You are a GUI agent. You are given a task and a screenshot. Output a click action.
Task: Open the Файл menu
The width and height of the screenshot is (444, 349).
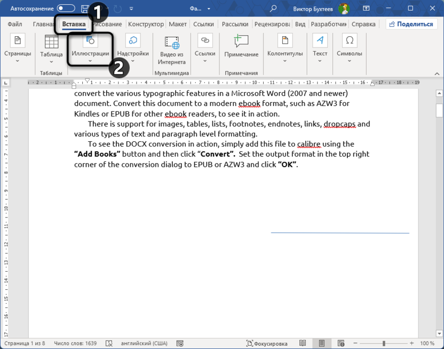click(x=15, y=24)
